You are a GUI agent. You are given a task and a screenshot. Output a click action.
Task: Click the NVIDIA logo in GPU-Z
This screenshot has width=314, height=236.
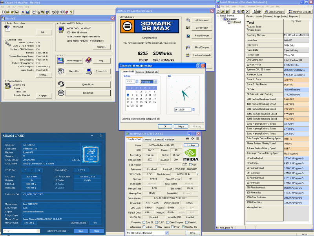tap(191, 155)
